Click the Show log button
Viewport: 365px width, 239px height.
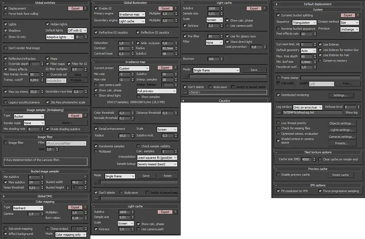(x=351, y=113)
